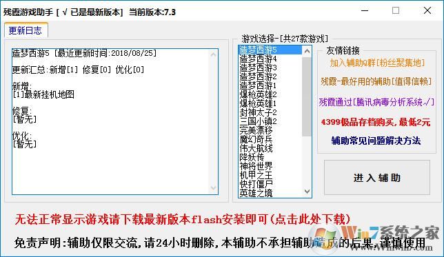Click the game list scroll up arrow

click(x=307, y=51)
